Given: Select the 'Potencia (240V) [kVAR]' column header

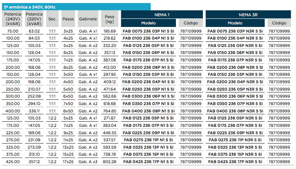Looking at the screenshot, I should pyautogui.click(x=13, y=19).
